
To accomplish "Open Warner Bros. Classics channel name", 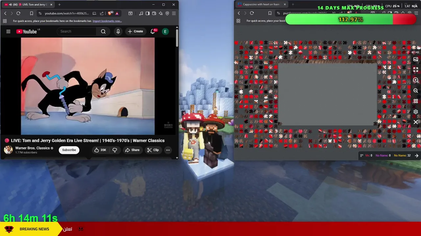I will tap(32, 148).
